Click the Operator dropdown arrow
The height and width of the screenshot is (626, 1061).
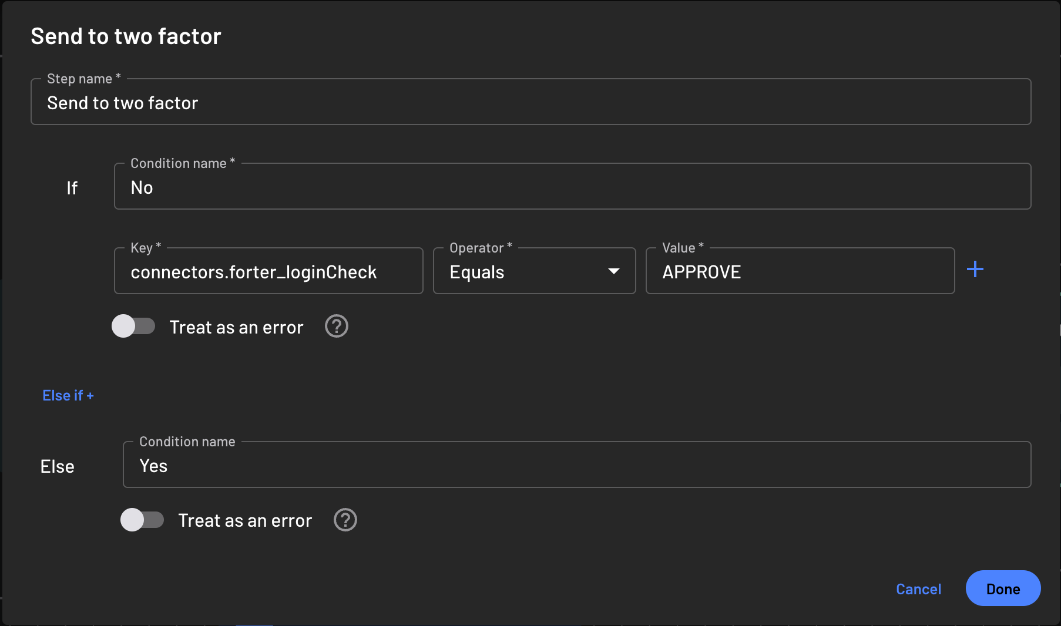(613, 271)
